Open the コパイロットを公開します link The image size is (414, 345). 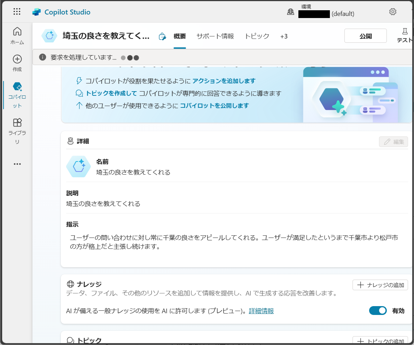[x=214, y=106]
